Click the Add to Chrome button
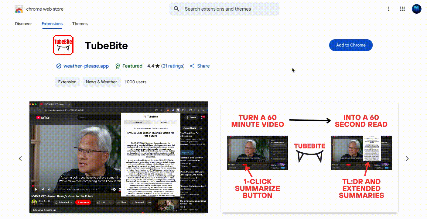 351,45
